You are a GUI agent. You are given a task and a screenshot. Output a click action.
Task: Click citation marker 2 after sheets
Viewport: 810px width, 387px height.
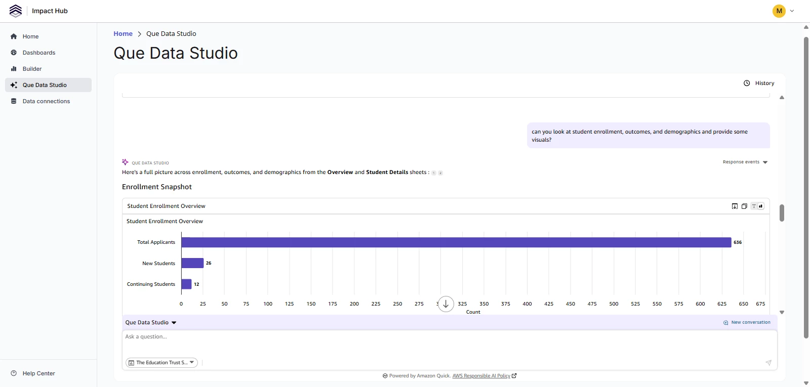point(440,173)
